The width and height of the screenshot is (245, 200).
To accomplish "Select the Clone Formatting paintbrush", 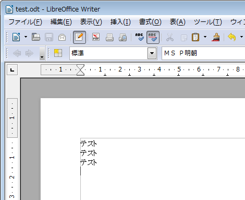I will tap(216, 37).
